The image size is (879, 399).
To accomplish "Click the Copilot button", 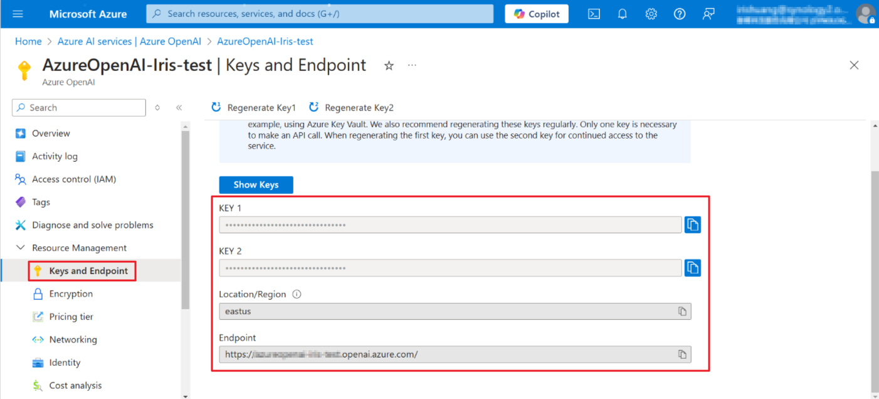I will tap(537, 14).
